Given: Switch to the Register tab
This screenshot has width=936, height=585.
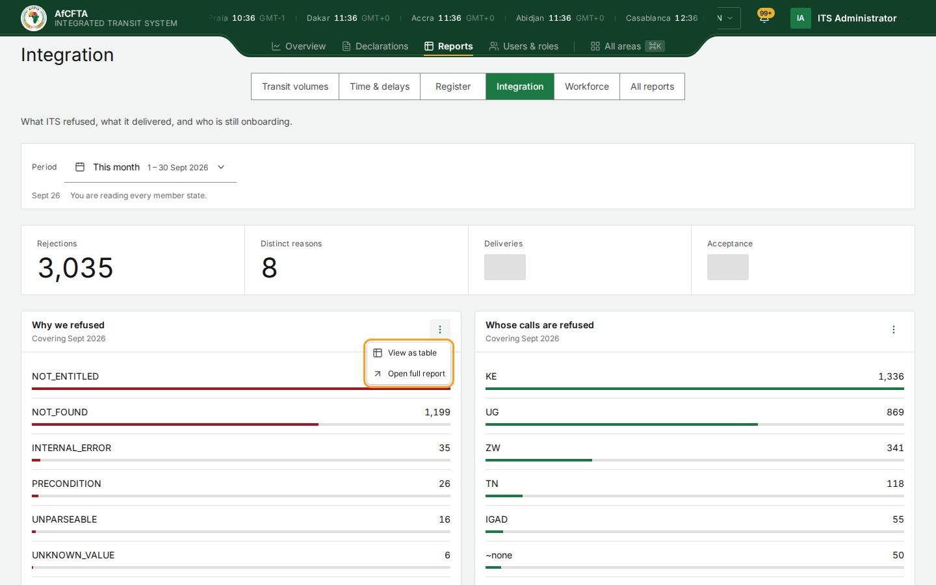Looking at the screenshot, I should coord(453,86).
